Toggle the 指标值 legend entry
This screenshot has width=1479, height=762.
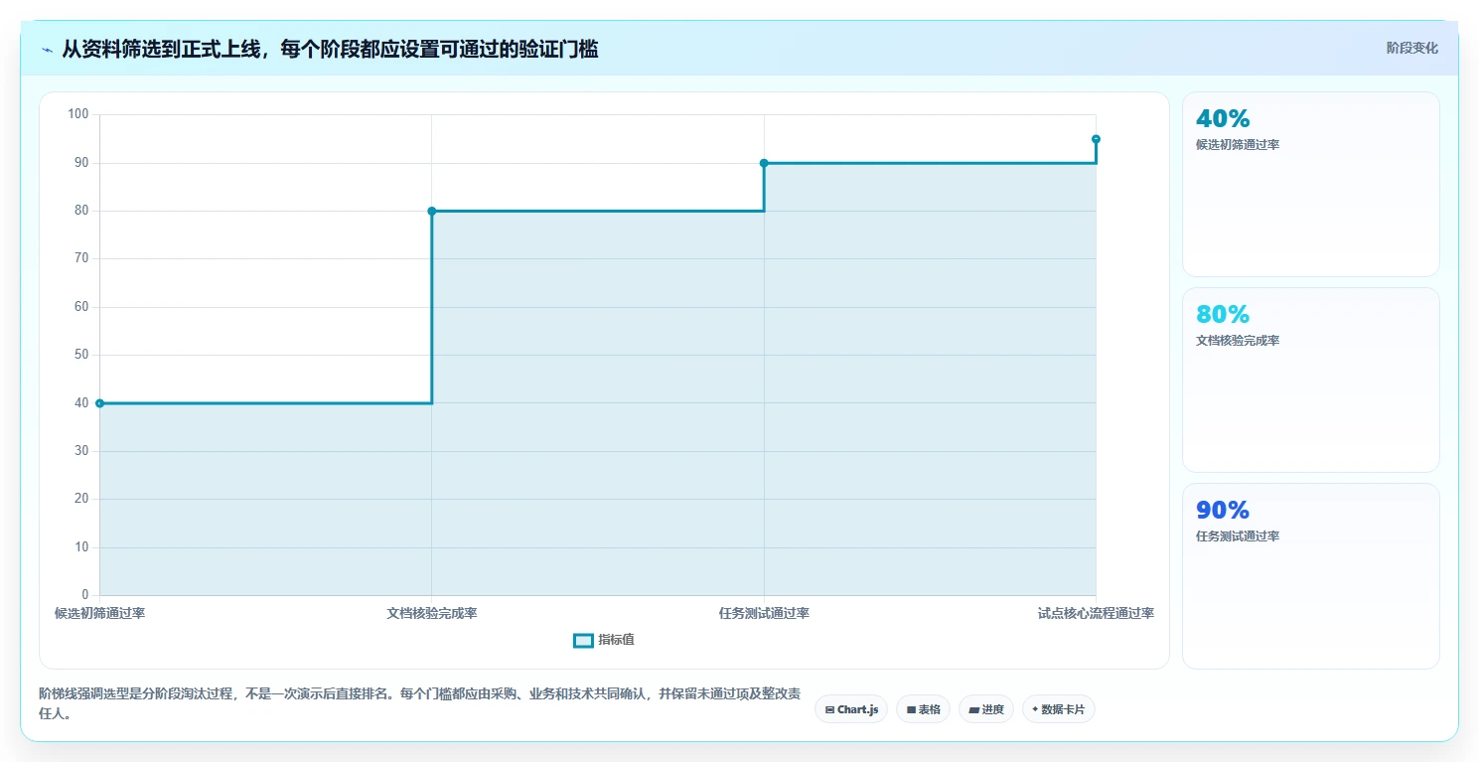pyautogui.click(x=604, y=640)
